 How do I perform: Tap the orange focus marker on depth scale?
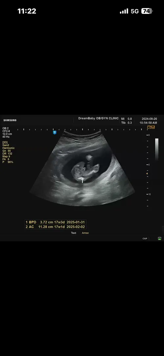[x=147, y=174]
